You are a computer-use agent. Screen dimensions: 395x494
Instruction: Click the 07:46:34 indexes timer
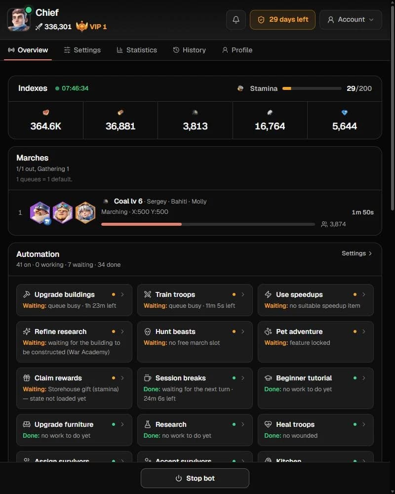pos(75,88)
